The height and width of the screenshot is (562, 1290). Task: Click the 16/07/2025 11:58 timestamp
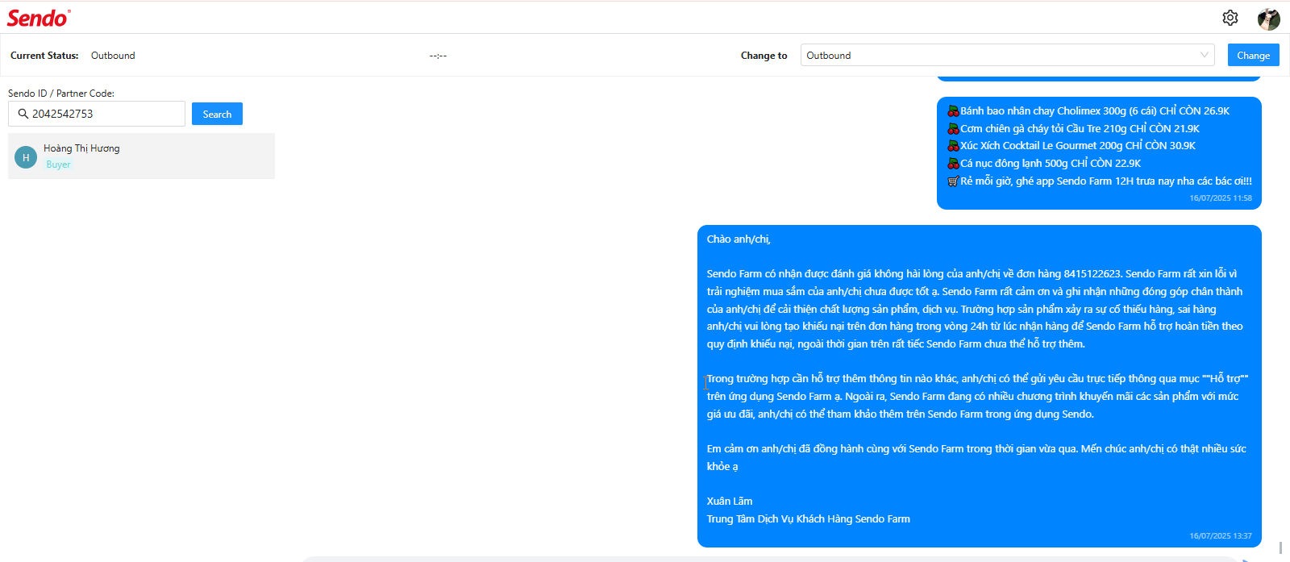coord(1221,198)
